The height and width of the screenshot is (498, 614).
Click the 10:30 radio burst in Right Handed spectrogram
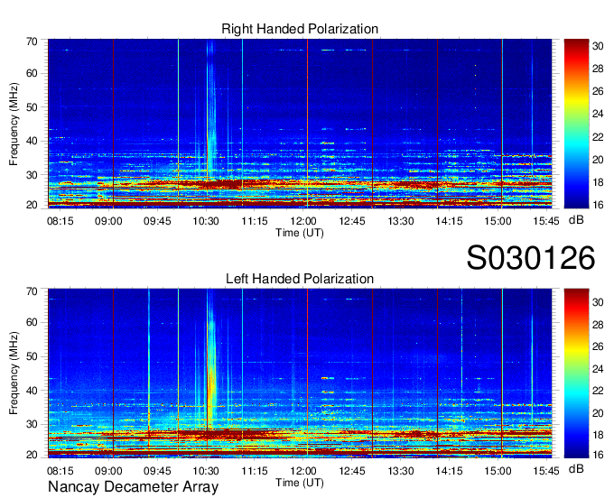211,109
